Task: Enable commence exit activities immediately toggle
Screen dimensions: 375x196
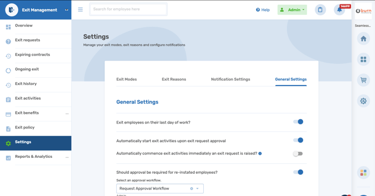Action: (298, 154)
